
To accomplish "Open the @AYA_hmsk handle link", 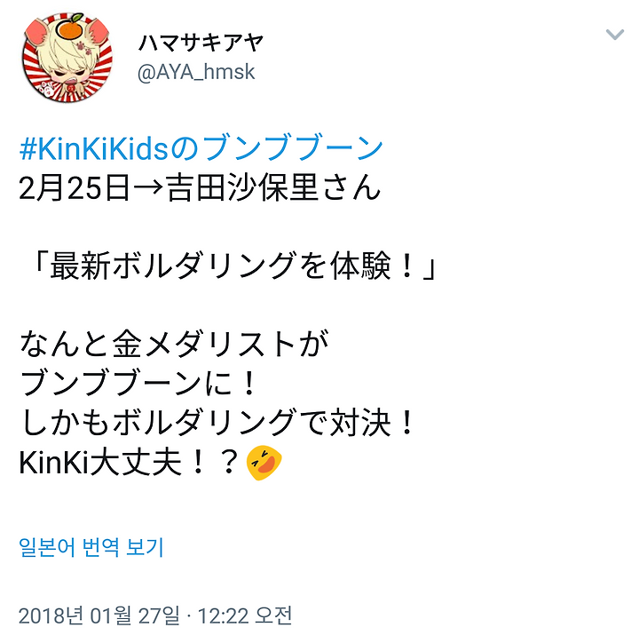I will click(196, 73).
